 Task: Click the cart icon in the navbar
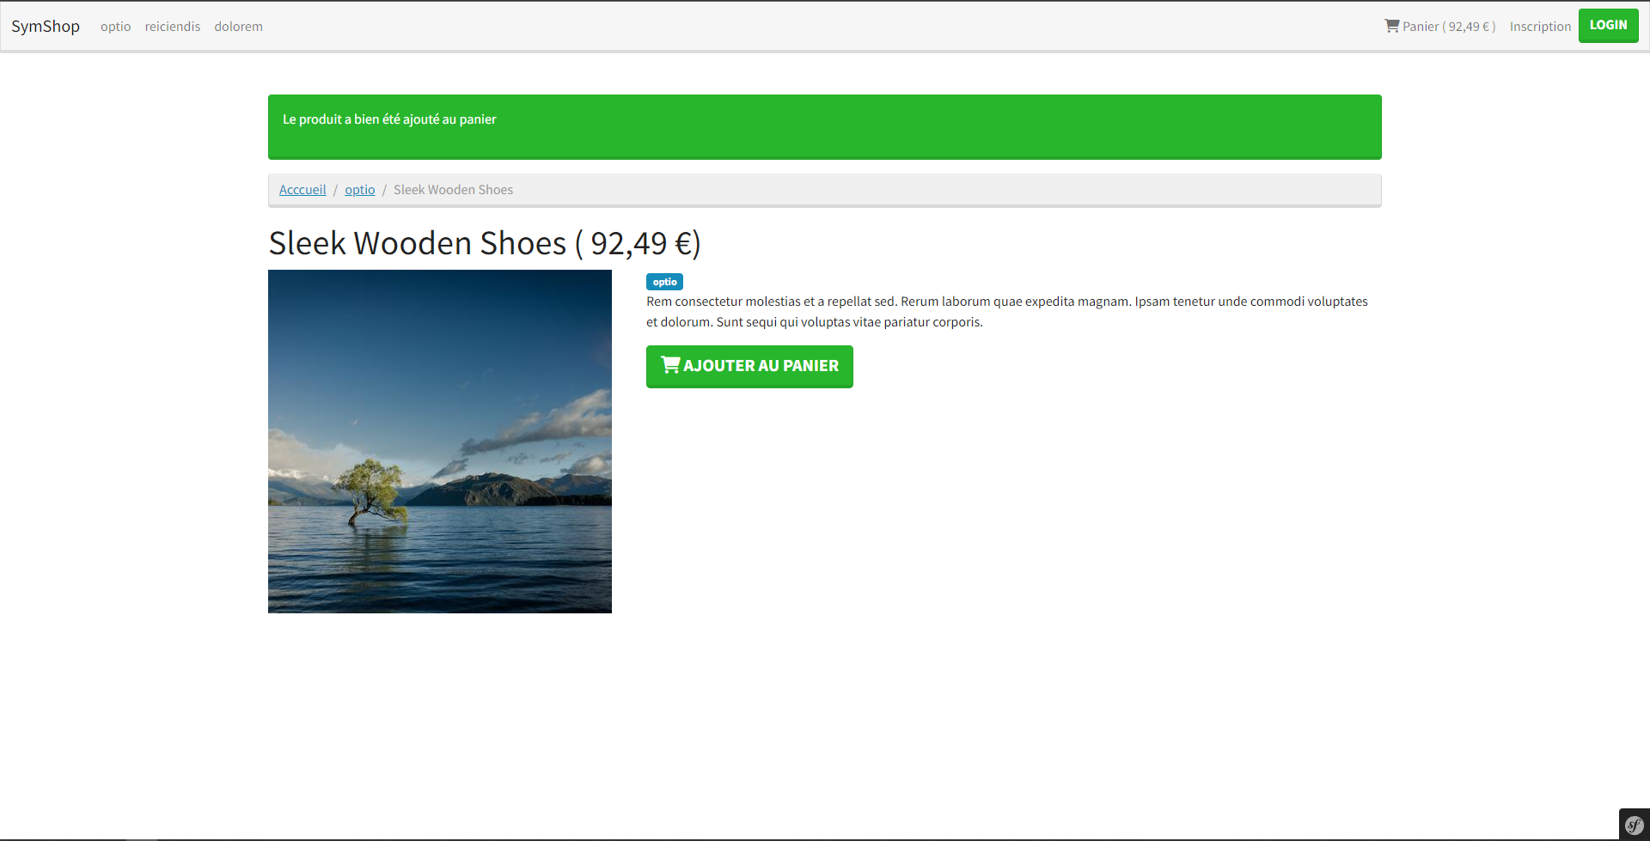(1391, 26)
